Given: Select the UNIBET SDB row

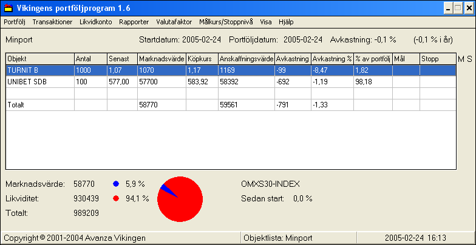Looking at the screenshot, I should click(231, 82).
